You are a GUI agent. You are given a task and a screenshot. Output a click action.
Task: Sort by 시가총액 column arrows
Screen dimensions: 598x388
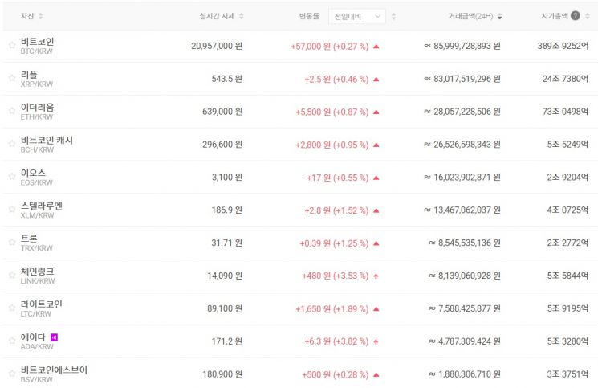588,16
